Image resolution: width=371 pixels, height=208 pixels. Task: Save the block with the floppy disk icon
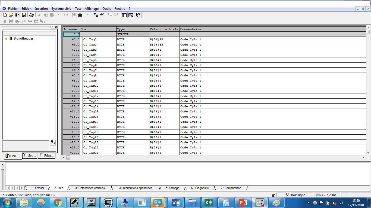click(24, 15)
